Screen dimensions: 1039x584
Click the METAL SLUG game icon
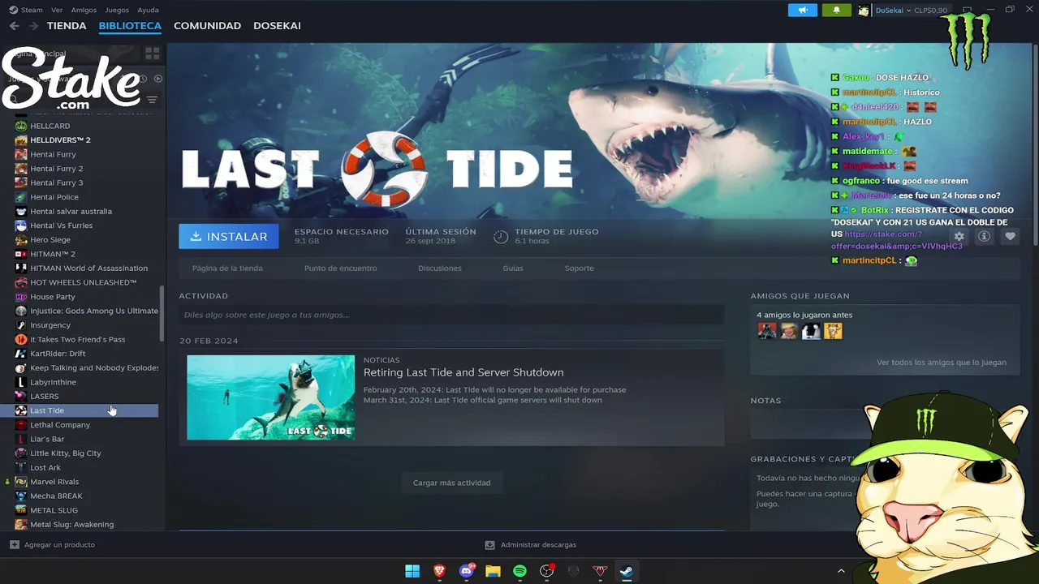coord(21,510)
